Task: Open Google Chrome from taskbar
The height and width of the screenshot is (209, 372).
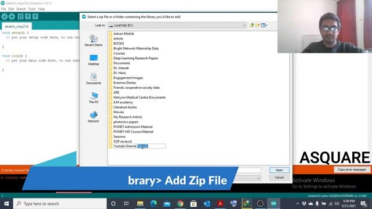Action: (180, 204)
